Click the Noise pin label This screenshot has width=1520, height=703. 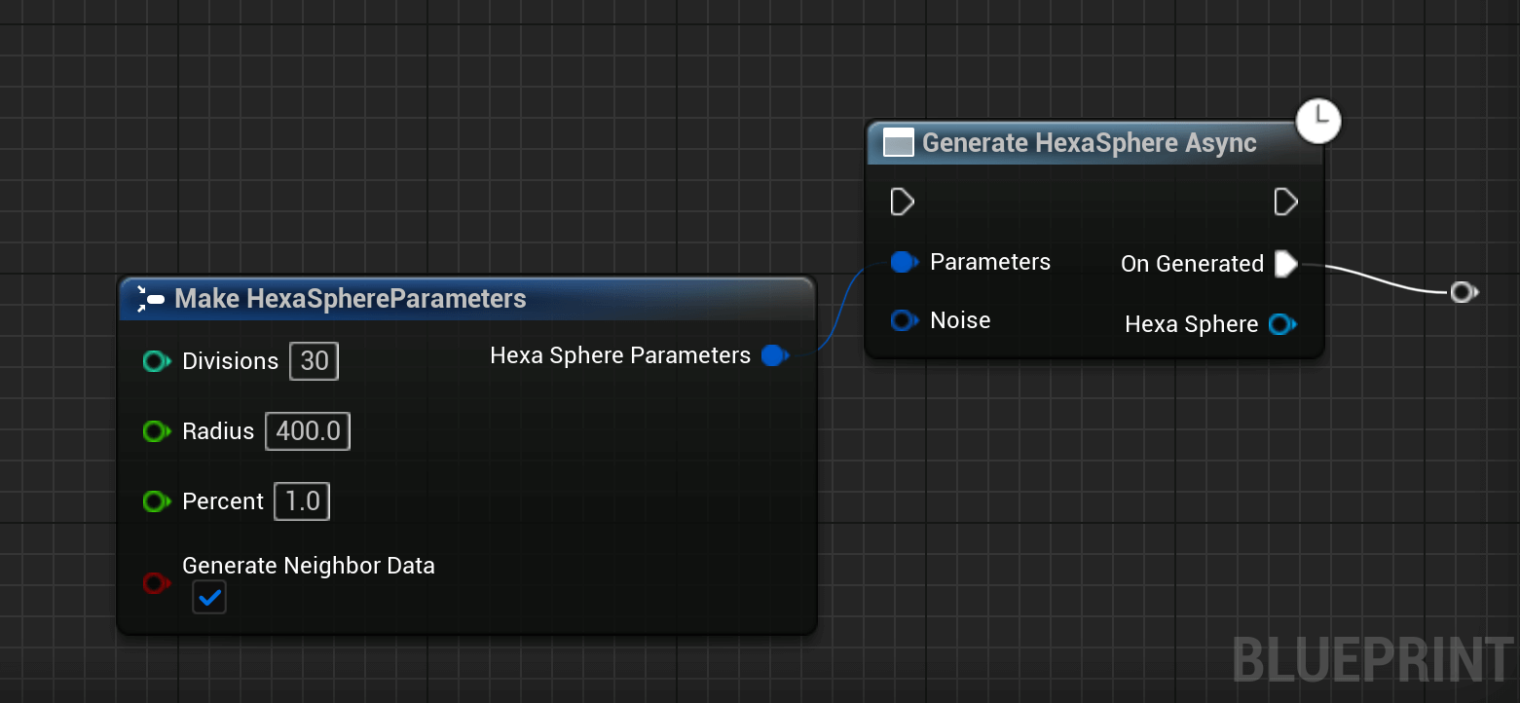coord(960,320)
